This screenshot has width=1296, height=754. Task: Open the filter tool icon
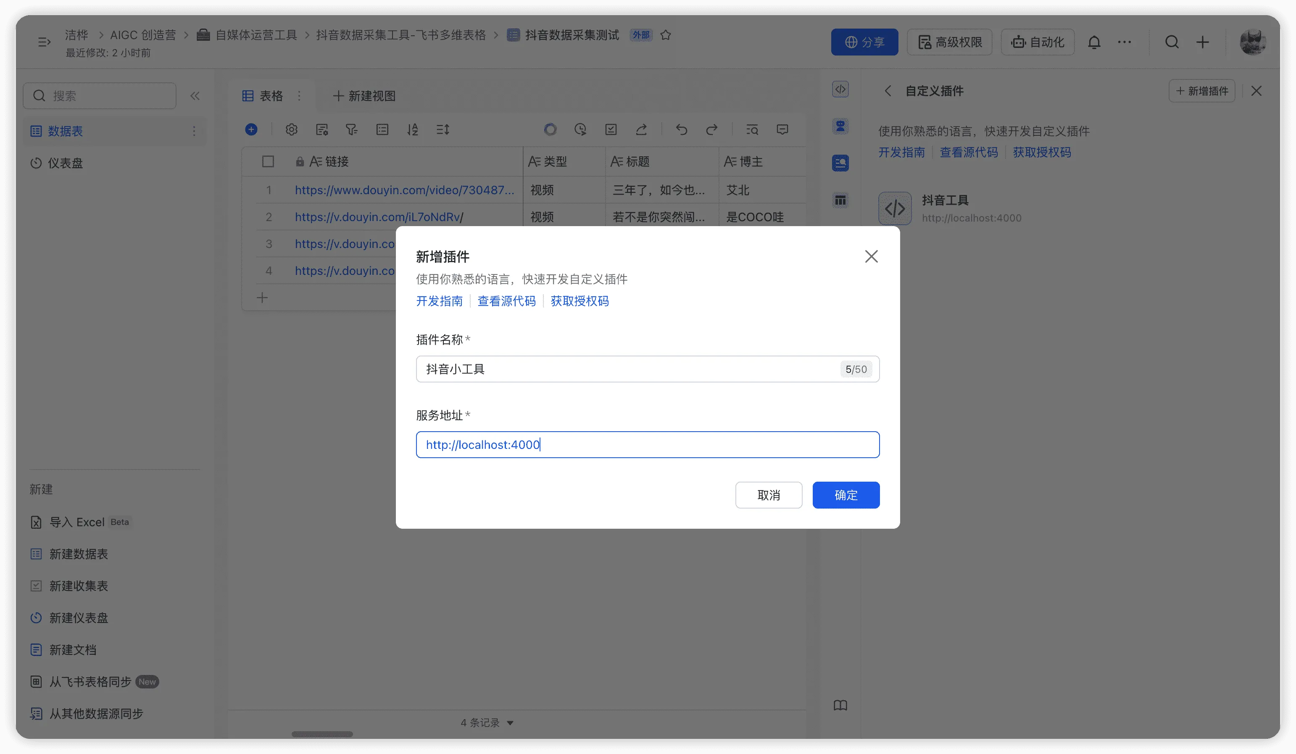coord(352,129)
